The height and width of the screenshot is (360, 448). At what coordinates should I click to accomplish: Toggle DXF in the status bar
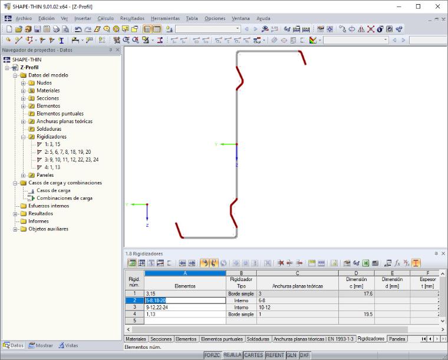pyautogui.click(x=305, y=355)
